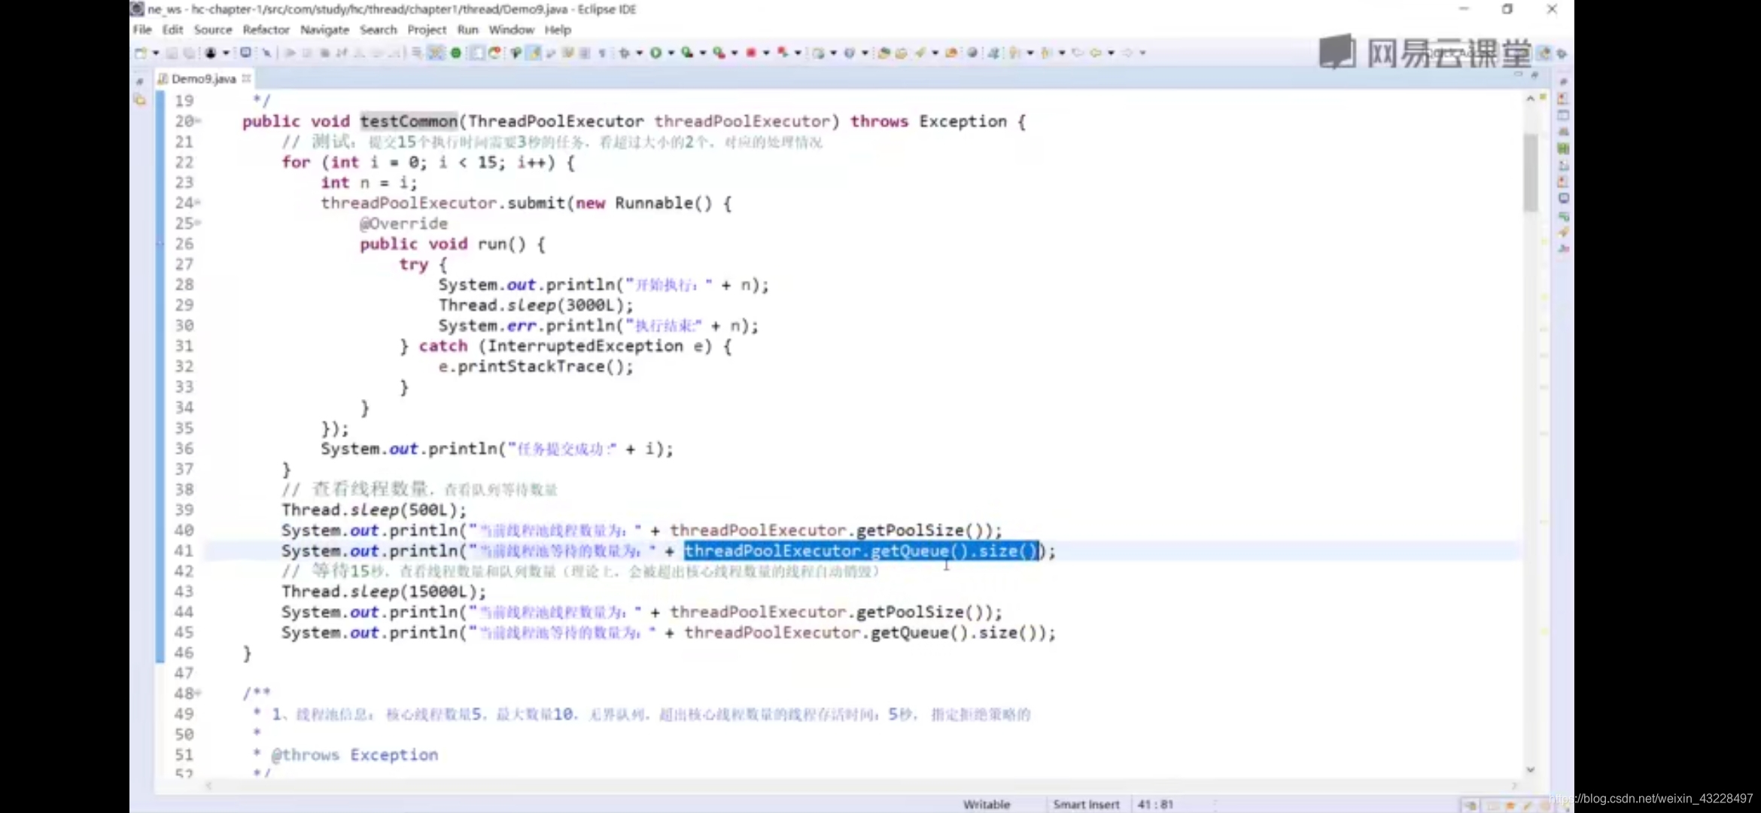The image size is (1761, 813).
Task: Click the red square toolbar icon
Action: coord(751,53)
